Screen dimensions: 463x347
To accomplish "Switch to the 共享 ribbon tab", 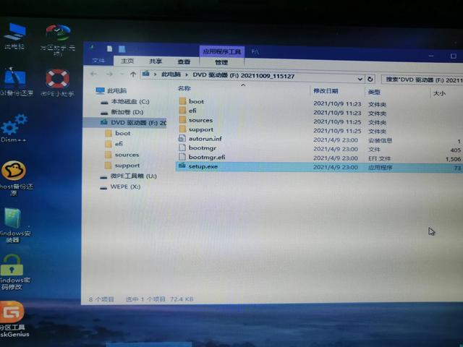I will coord(156,61).
